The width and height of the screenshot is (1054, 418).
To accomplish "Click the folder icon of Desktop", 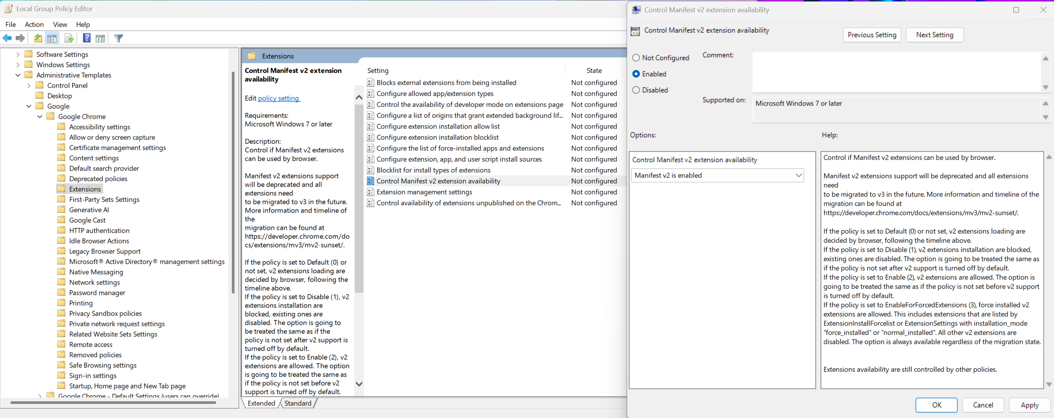I will 40,95.
